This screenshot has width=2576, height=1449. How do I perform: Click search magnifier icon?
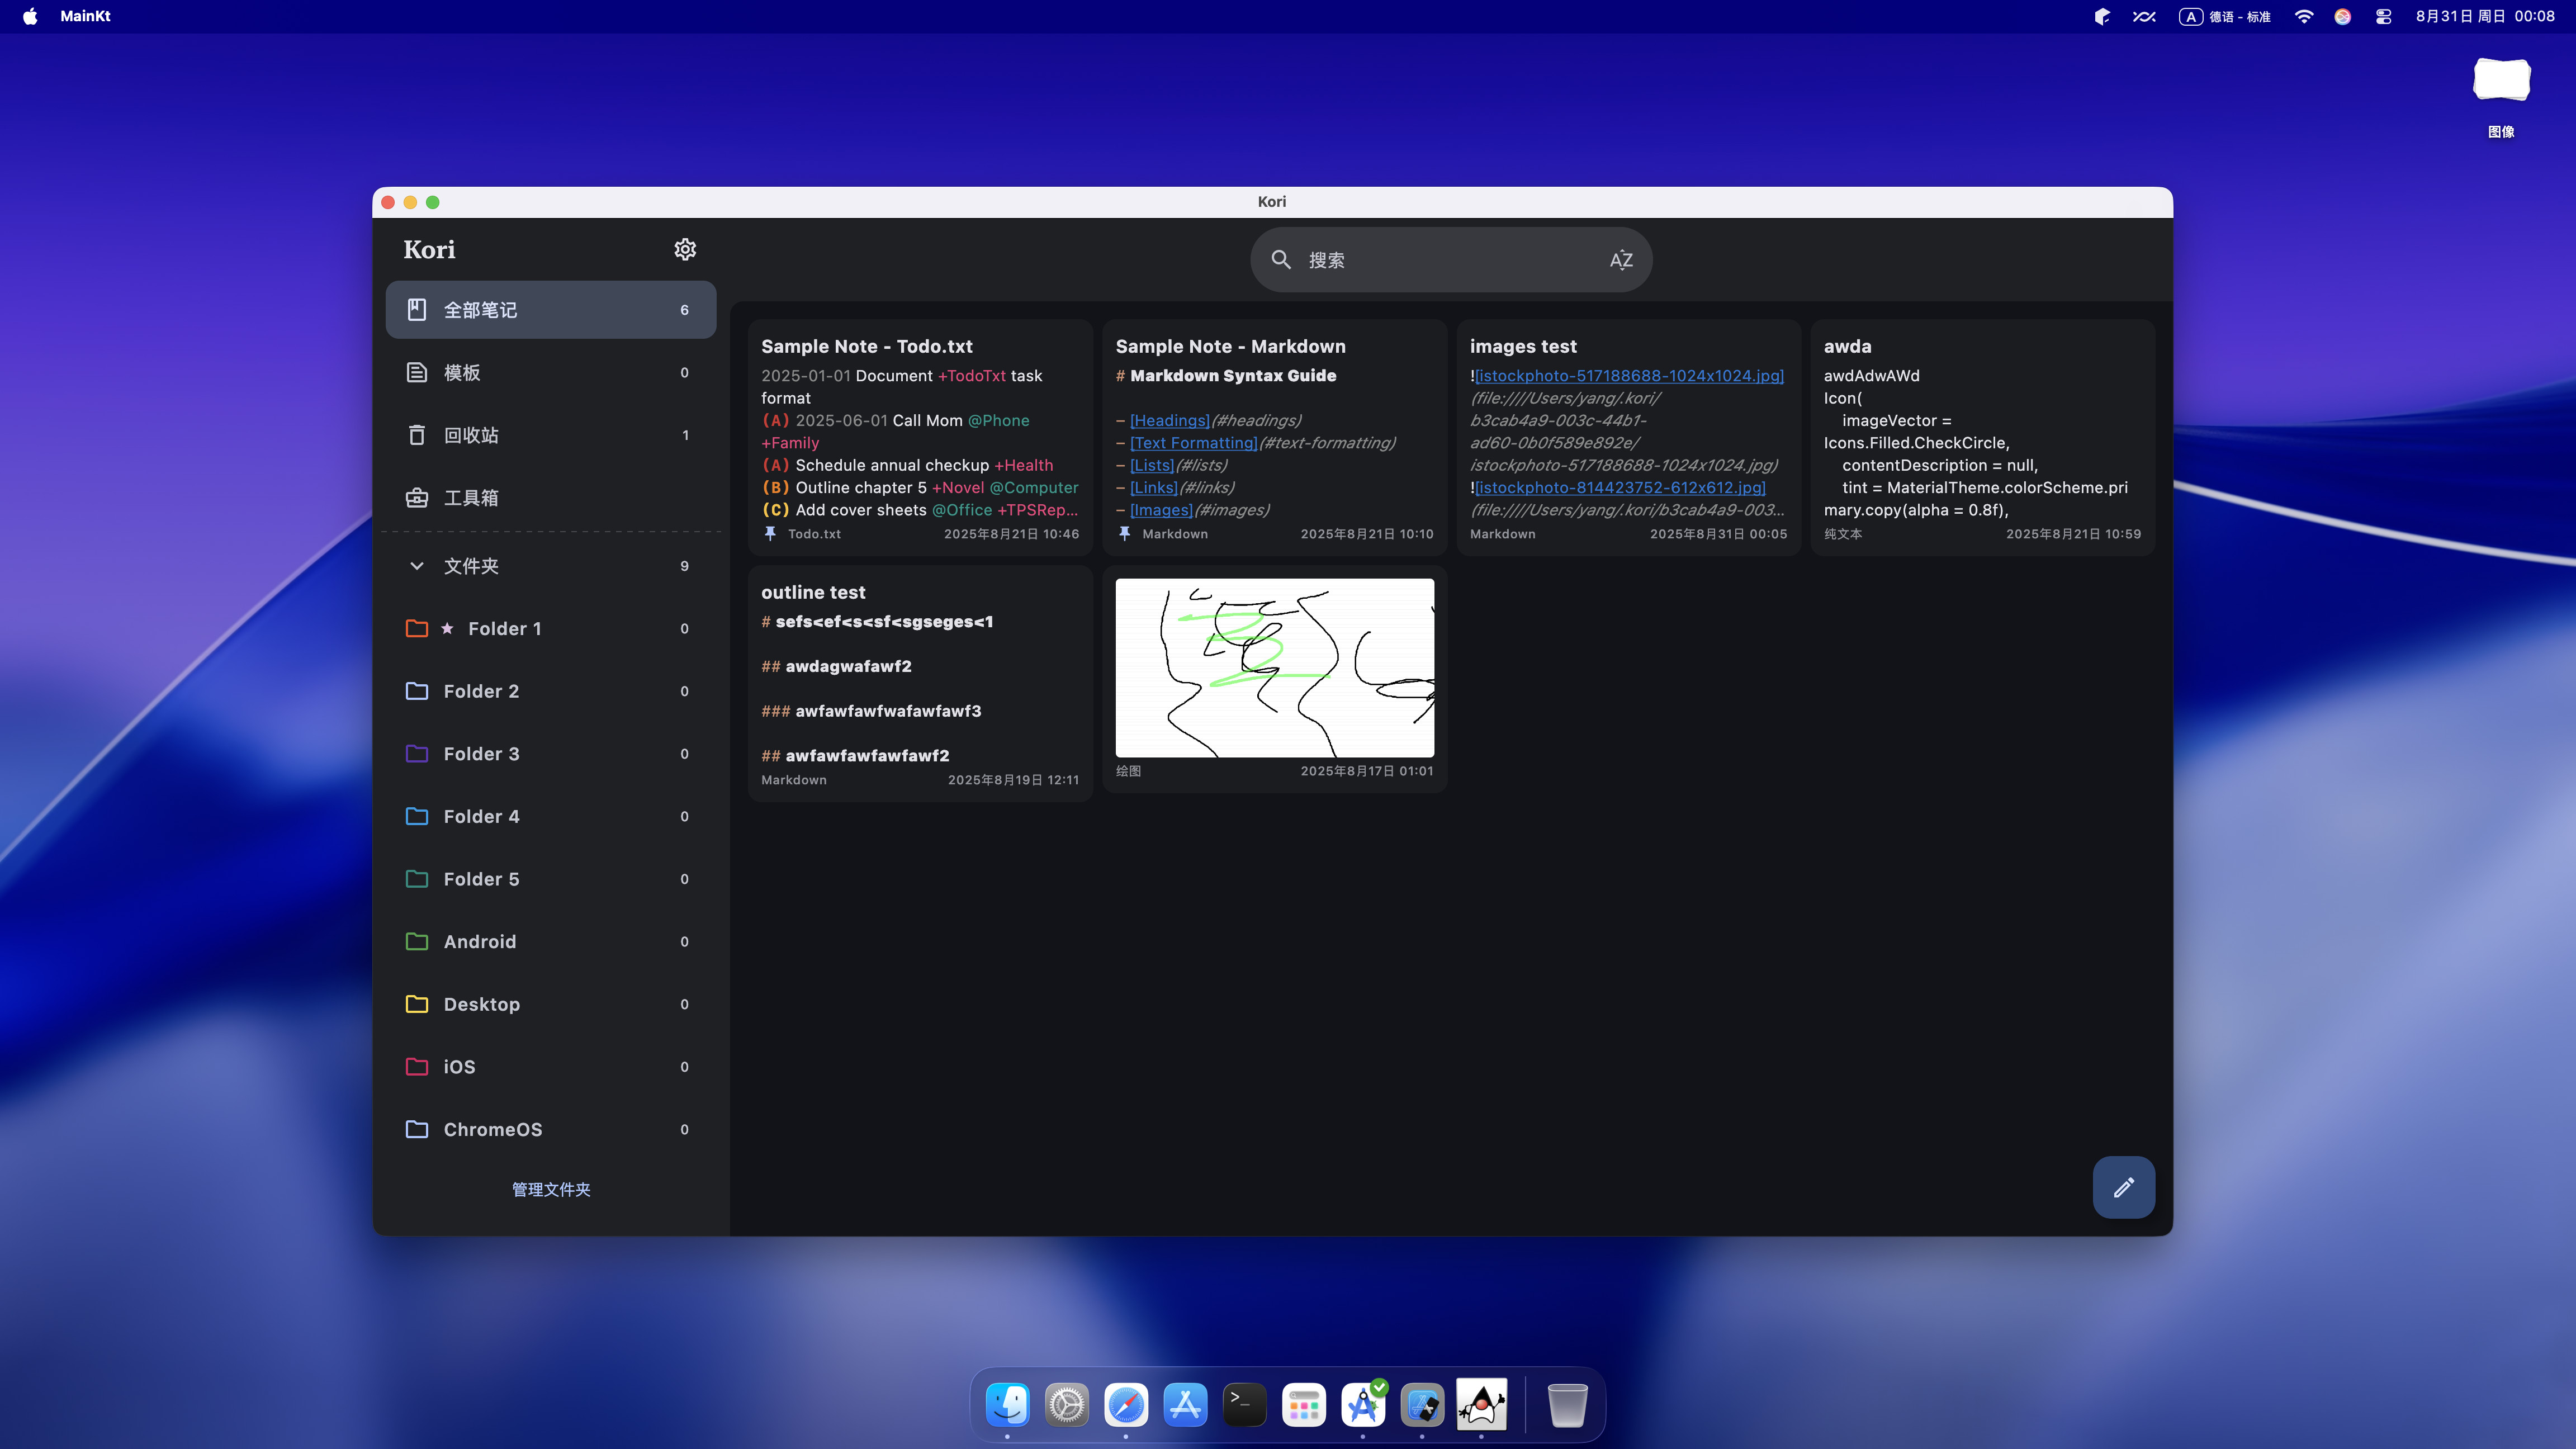[x=1280, y=260]
